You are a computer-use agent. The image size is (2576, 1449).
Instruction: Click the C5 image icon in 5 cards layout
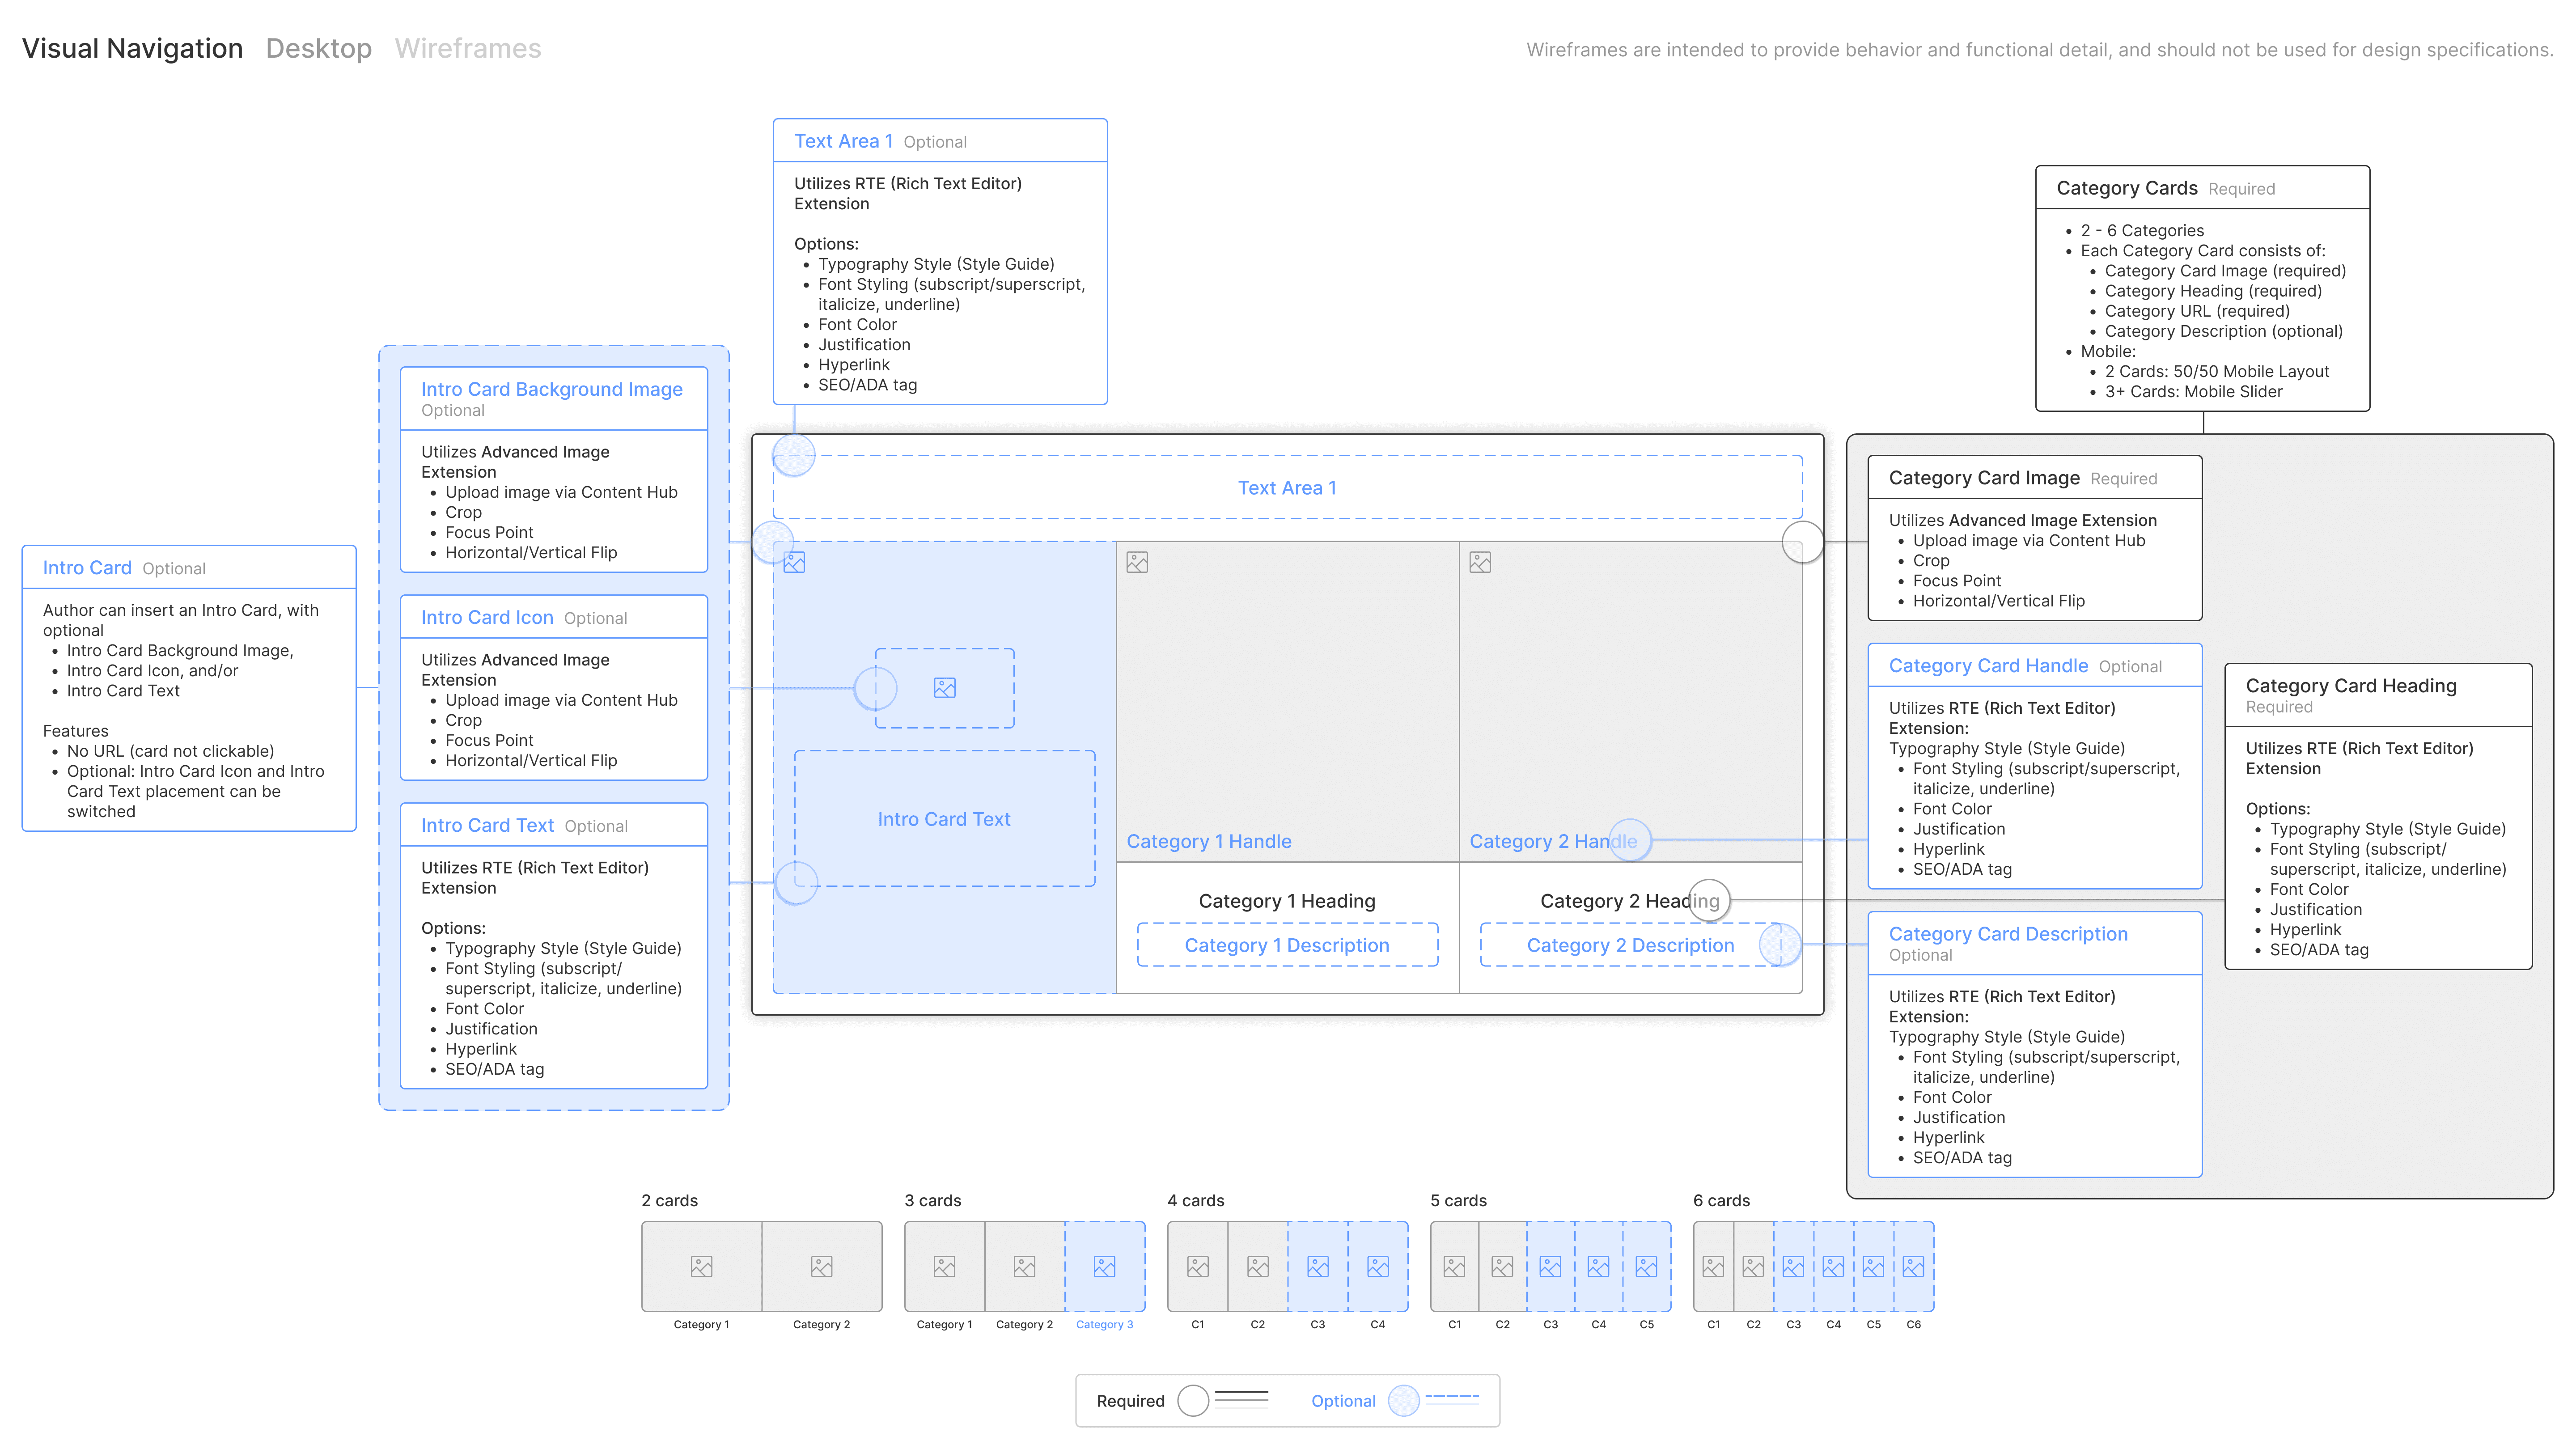(1646, 1266)
